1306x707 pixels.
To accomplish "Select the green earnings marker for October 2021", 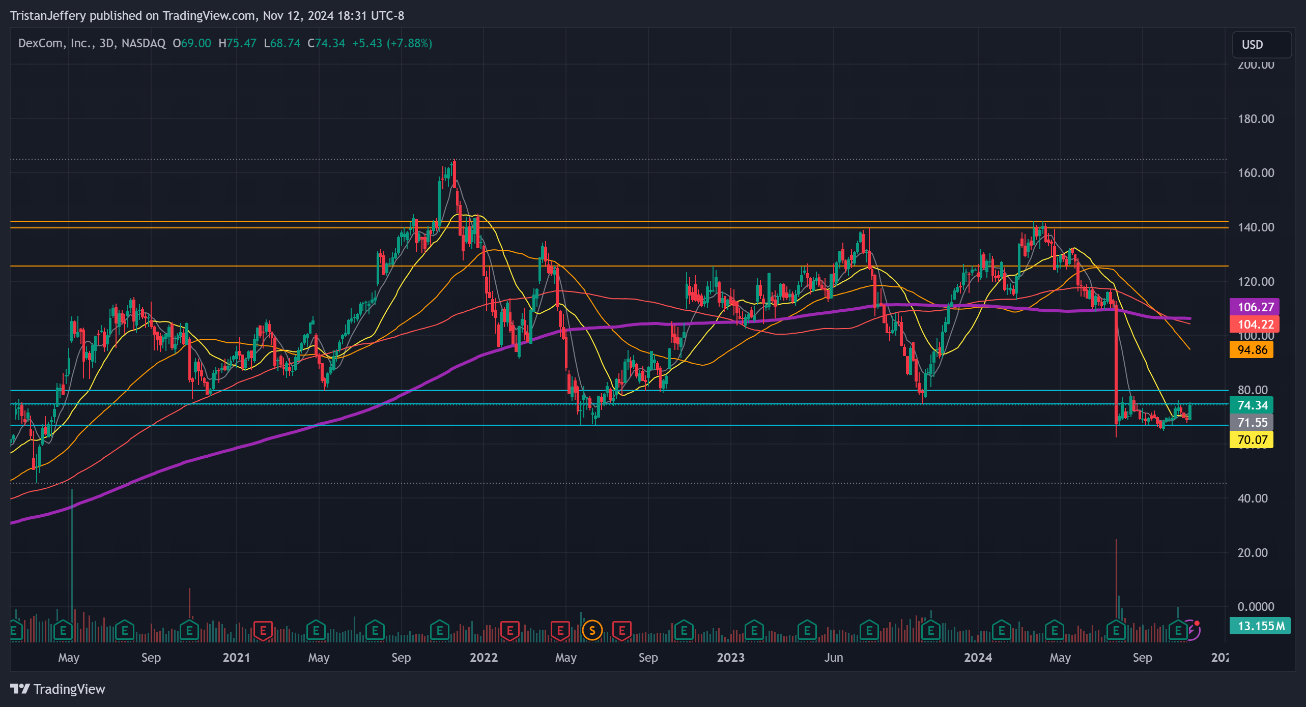I will tap(440, 631).
